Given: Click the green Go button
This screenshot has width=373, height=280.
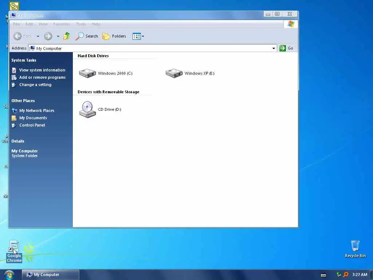Looking at the screenshot, I should tap(286, 48).
